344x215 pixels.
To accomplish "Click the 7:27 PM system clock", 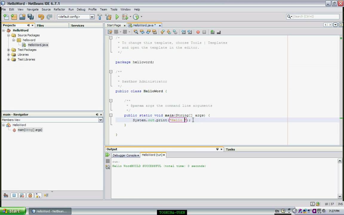I will [334, 211].
